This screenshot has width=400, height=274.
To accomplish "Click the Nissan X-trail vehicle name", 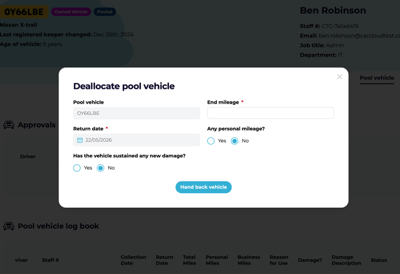I will click(x=19, y=25).
